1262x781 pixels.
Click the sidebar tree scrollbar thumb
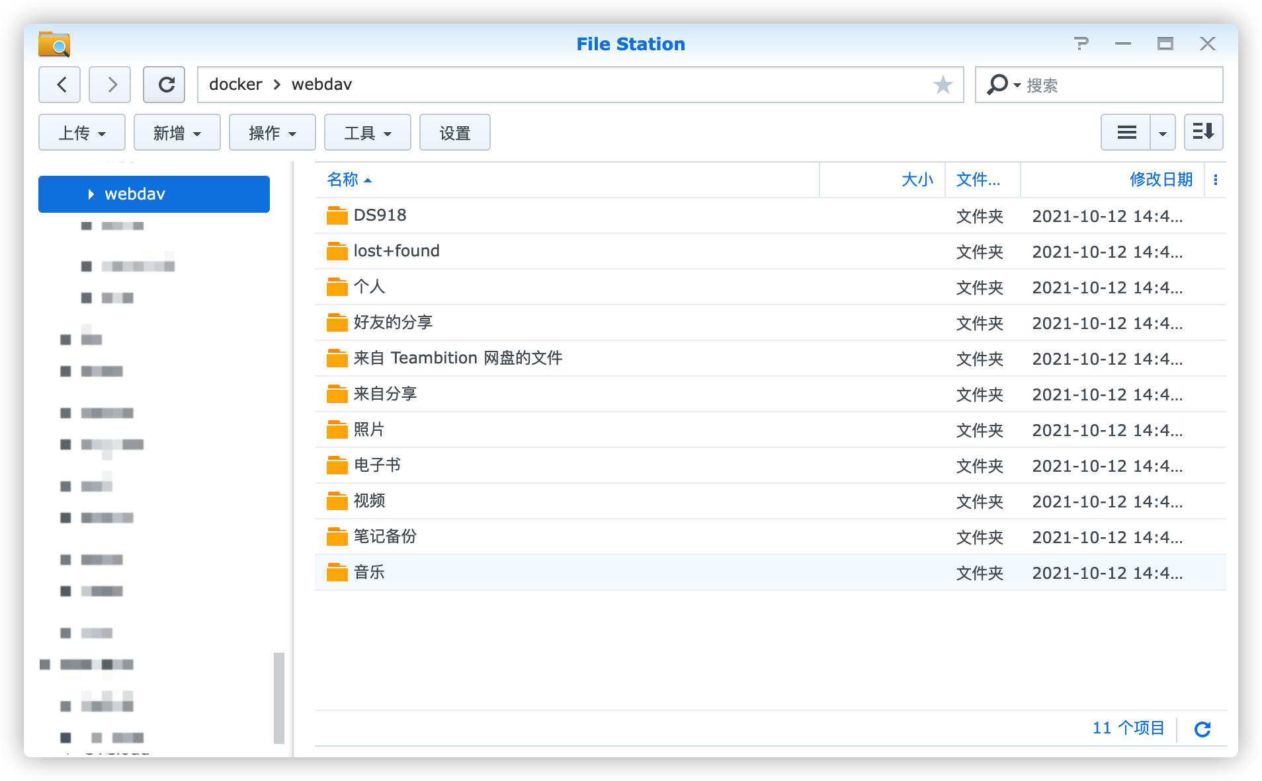pyautogui.click(x=279, y=698)
